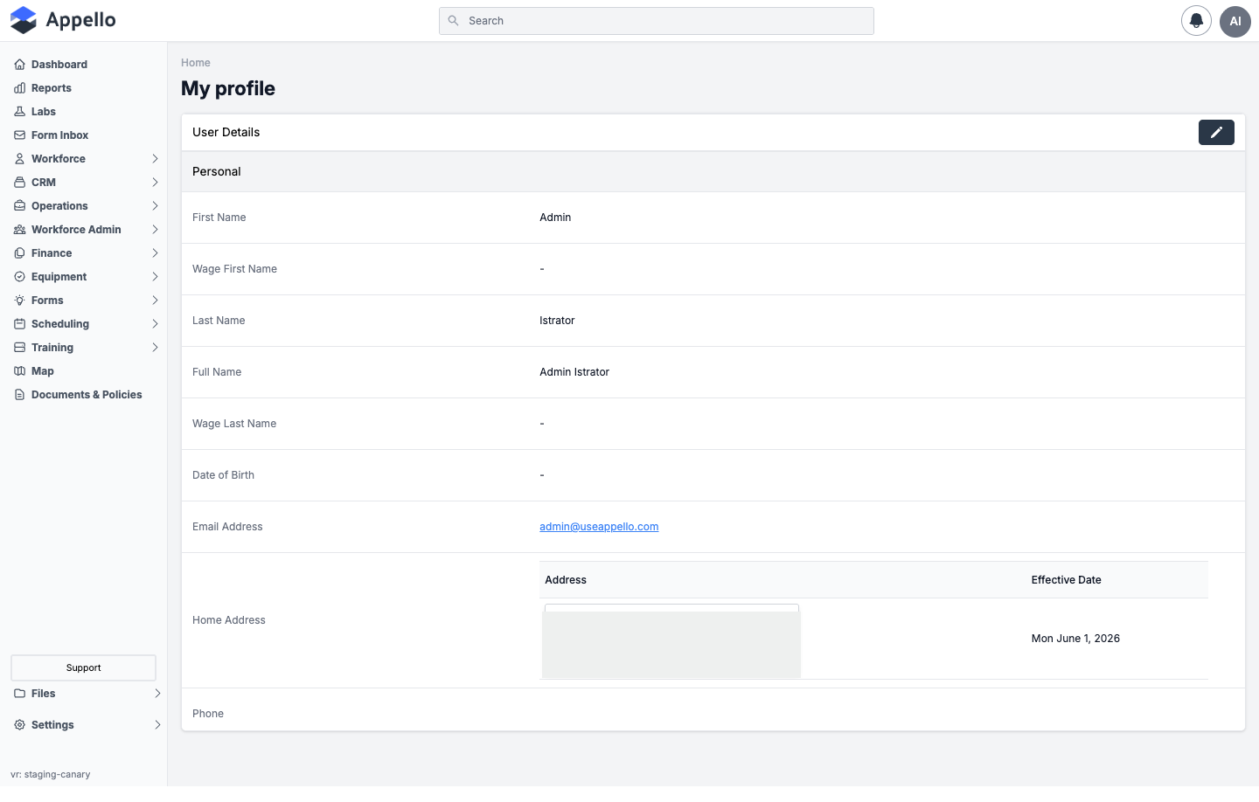Click the Operations briefcase icon
The height and width of the screenshot is (802, 1259).
[19, 206]
